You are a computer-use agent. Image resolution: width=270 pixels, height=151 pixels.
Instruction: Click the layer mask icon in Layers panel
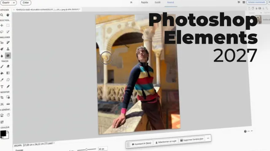click(x=260, y=8)
